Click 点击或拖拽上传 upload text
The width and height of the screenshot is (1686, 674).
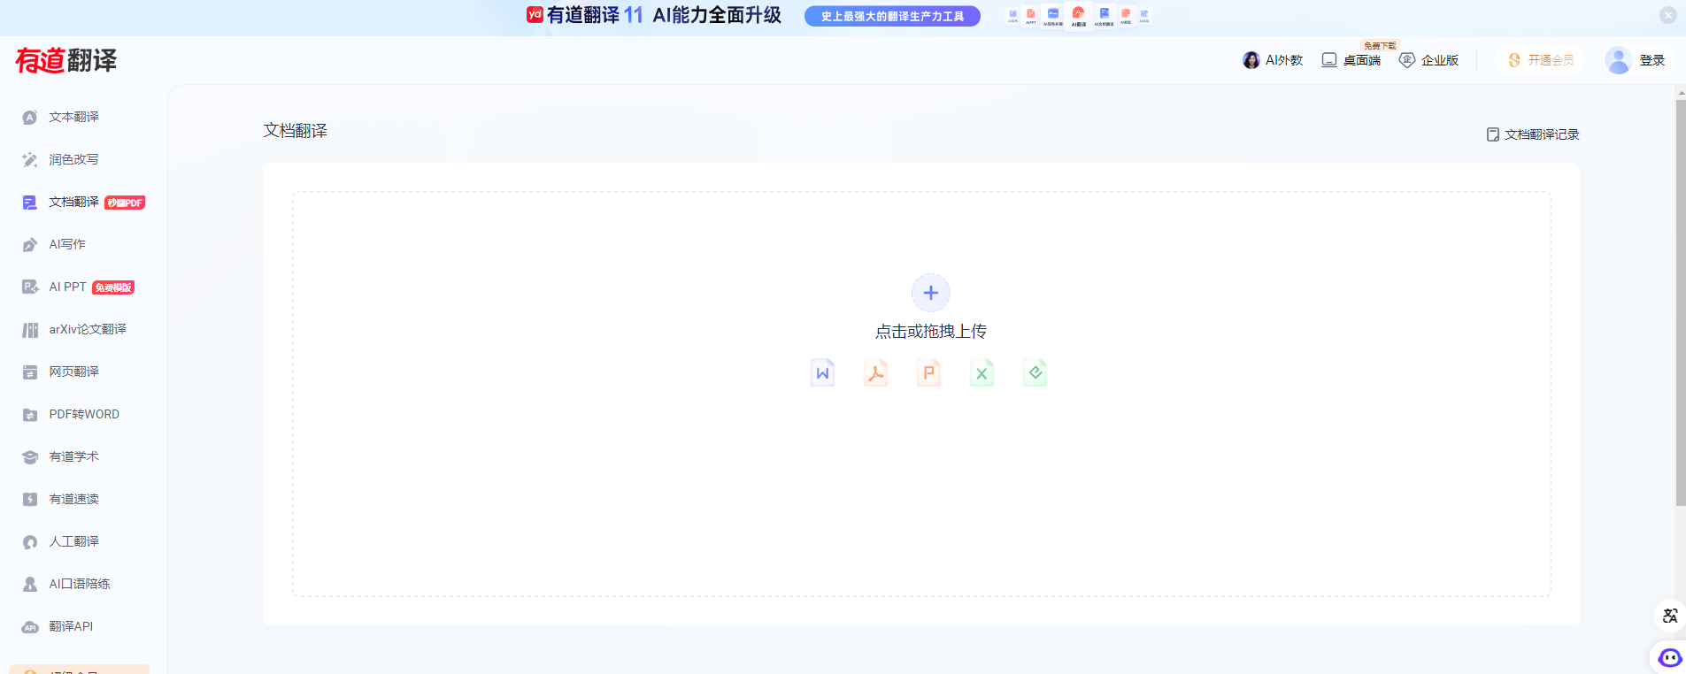[x=931, y=332]
